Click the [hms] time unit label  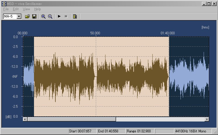(205, 27)
